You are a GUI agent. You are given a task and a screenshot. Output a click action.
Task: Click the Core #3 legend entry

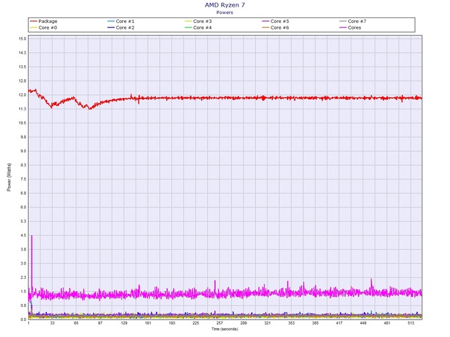[198, 21]
